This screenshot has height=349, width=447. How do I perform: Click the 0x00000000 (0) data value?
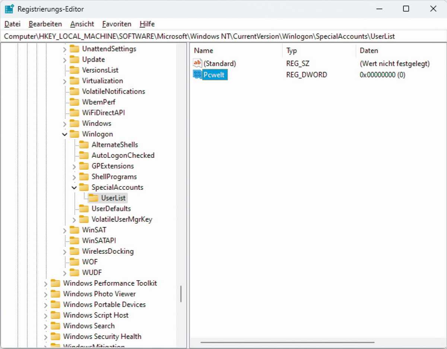[x=383, y=75]
